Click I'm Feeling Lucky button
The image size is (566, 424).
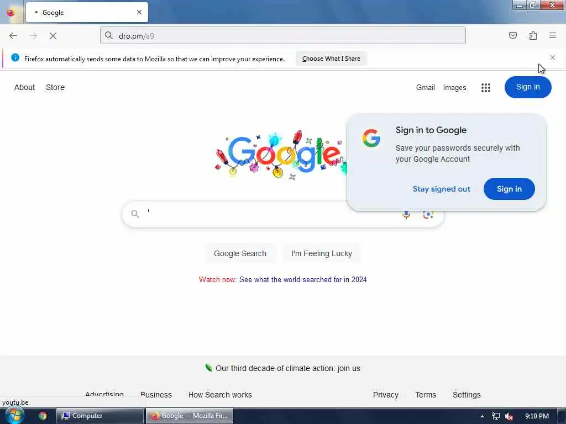(x=322, y=253)
